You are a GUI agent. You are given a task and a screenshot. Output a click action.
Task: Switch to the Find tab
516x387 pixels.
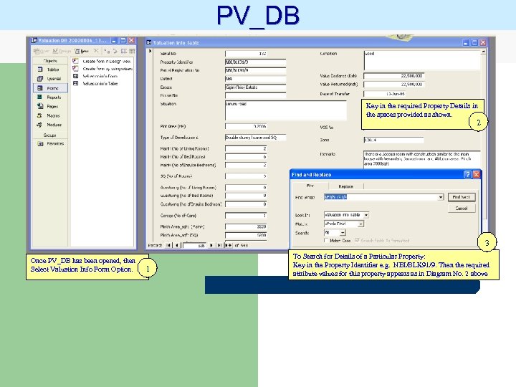[310, 186]
